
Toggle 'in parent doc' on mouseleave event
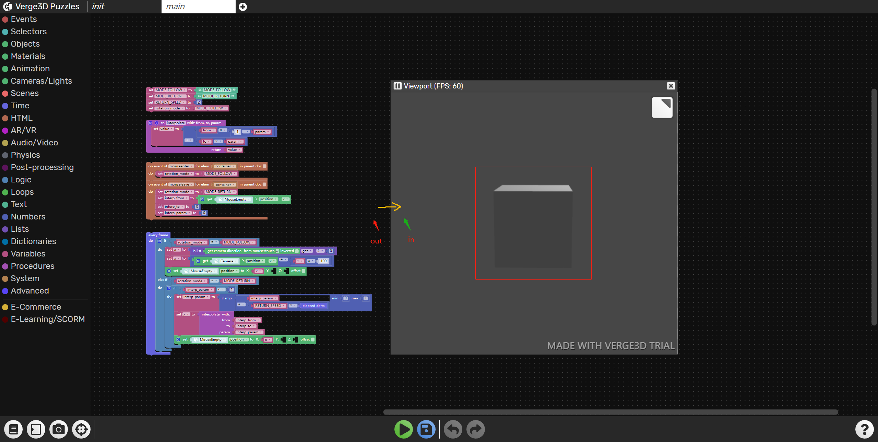pos(264,184)
